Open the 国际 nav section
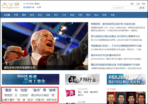The height and width of the screenshot is (104, 148). [x=24, y=15]
